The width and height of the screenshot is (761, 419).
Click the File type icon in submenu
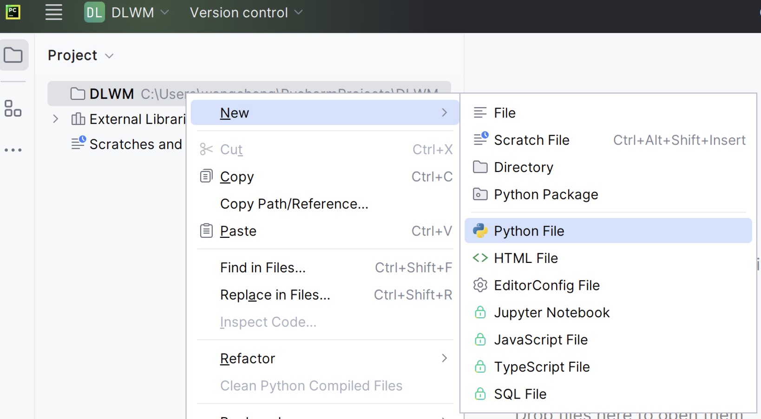480,113
